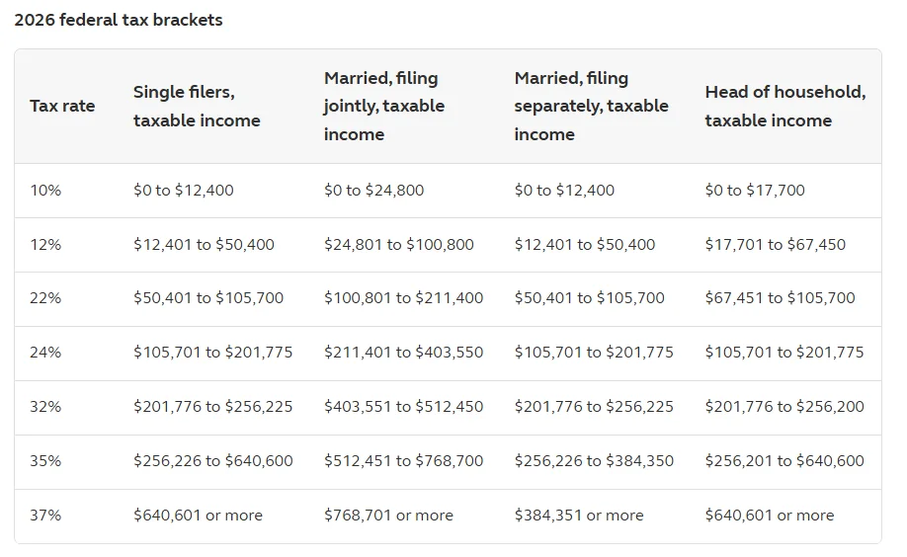Select the "Tax rate" column header
The image size is (907, 557).
[x=62, y=106]
